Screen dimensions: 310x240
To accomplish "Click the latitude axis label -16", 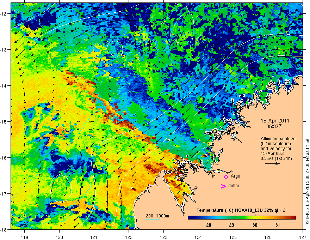I will (4, 158).
